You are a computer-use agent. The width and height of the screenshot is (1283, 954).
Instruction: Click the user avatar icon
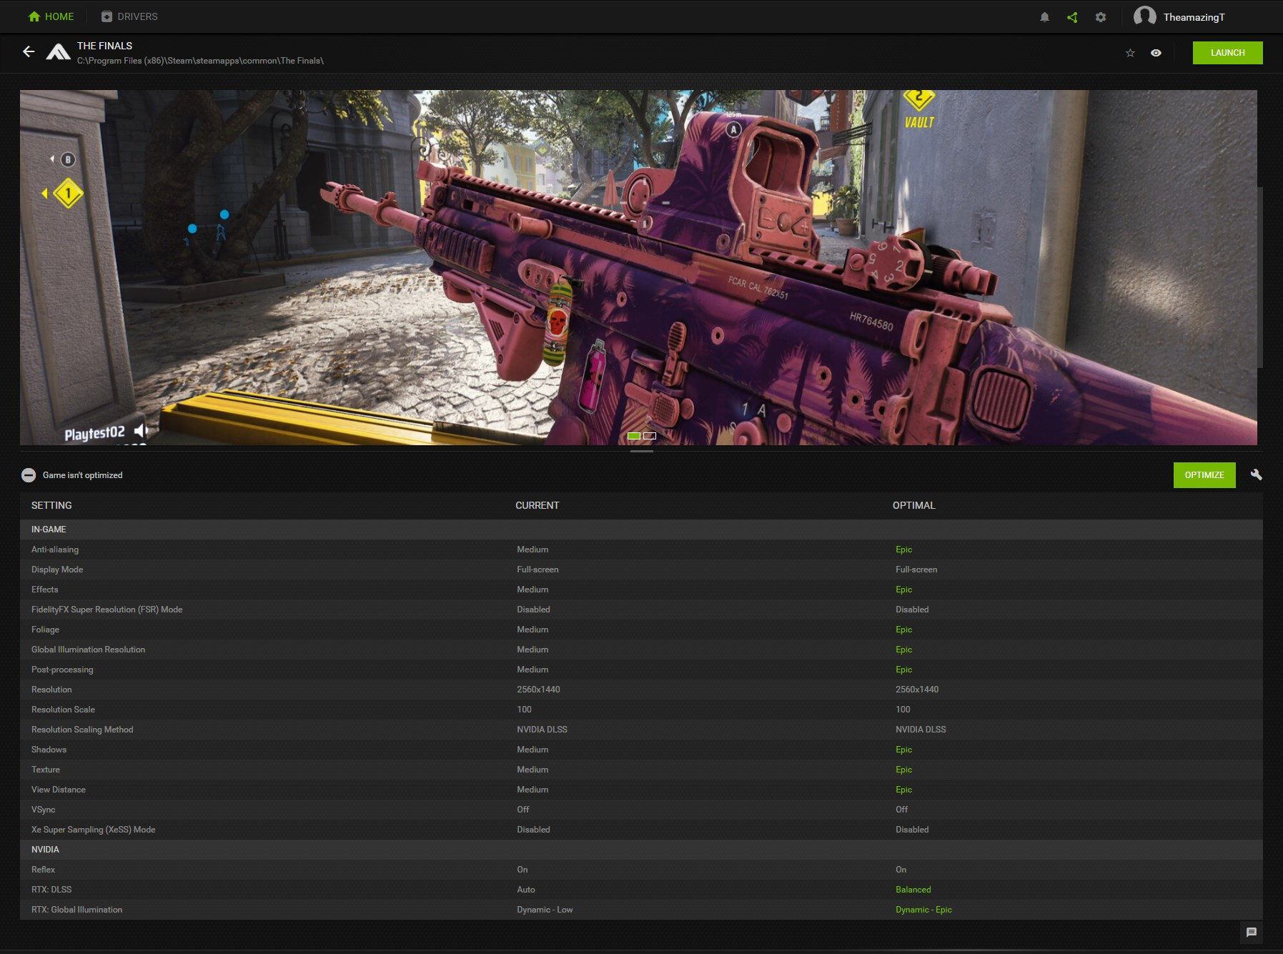[x=1145, y=16]
